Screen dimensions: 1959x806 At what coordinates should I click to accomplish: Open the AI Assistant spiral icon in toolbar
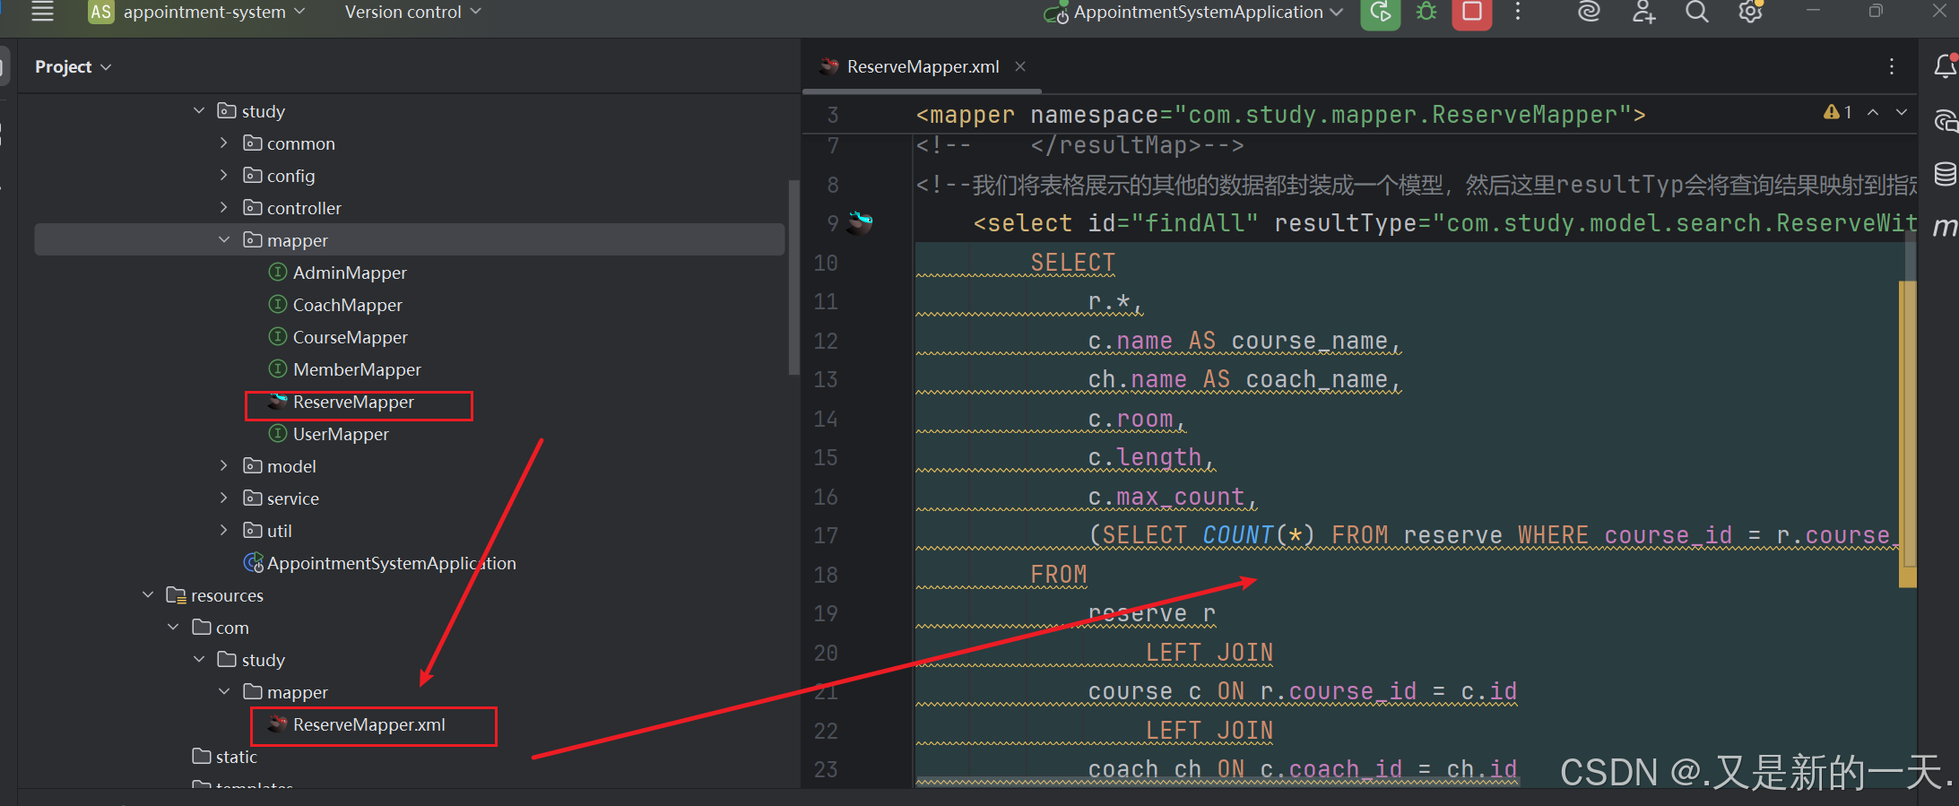(x=1589, y=12)
